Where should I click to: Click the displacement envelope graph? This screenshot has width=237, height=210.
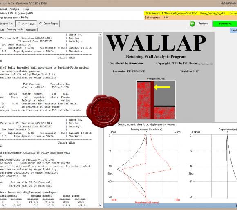point(216,166)
